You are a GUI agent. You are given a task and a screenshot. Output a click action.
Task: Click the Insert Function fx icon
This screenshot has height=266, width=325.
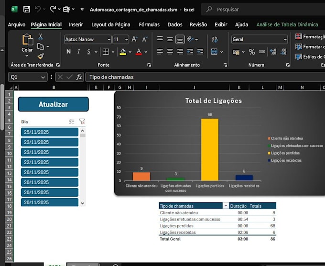[x=79, y=77]
